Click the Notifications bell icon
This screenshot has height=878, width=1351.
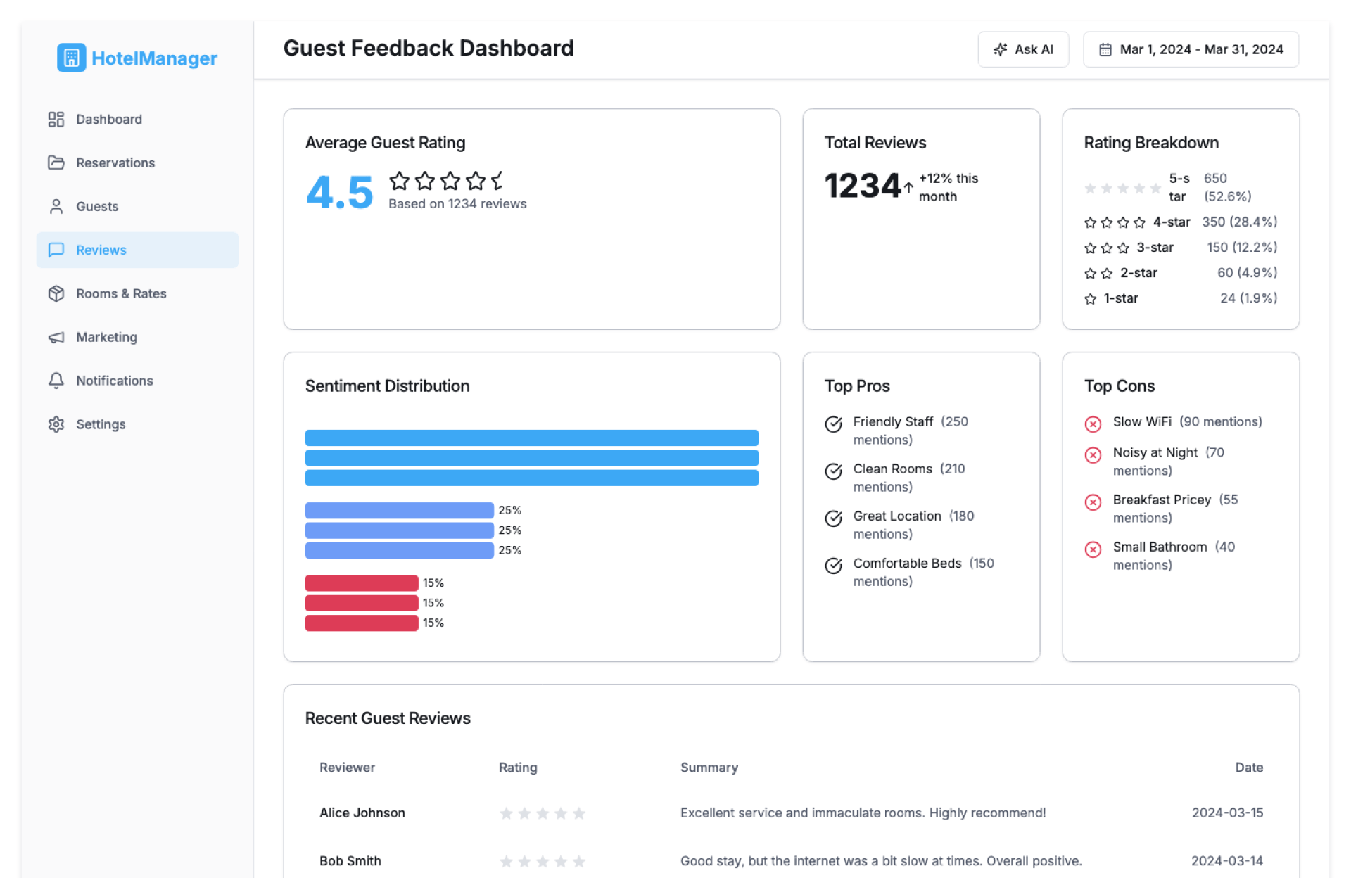click(x=56, y=381)
